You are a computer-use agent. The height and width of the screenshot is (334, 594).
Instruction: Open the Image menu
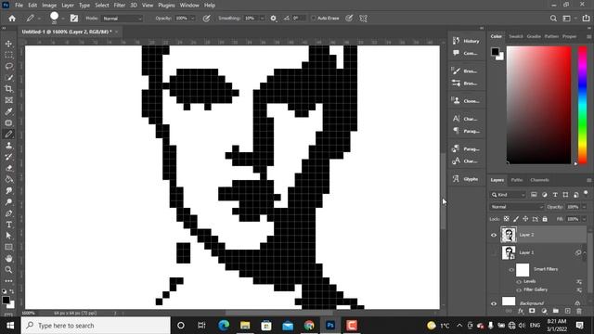pyautogui.click(x=49, y=6)
